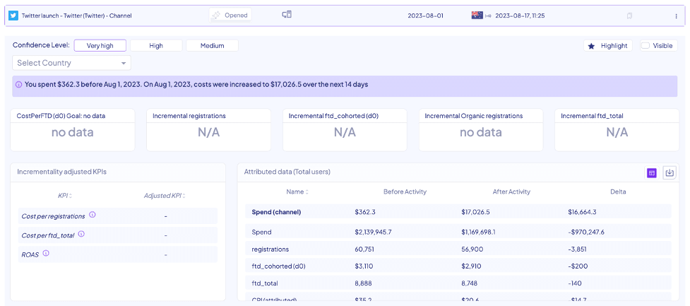
Task: Open the three-dot options menu
Action: point(676,16)
